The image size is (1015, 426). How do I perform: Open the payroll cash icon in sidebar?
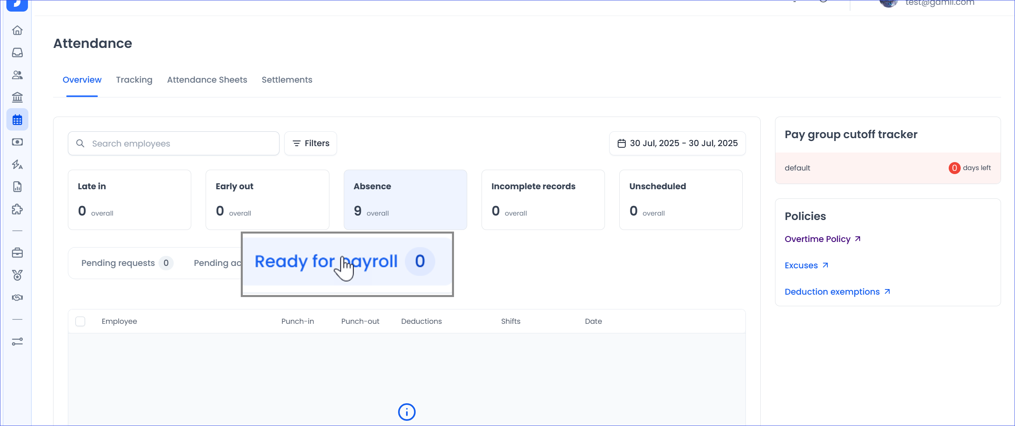(x=17, y=142)
